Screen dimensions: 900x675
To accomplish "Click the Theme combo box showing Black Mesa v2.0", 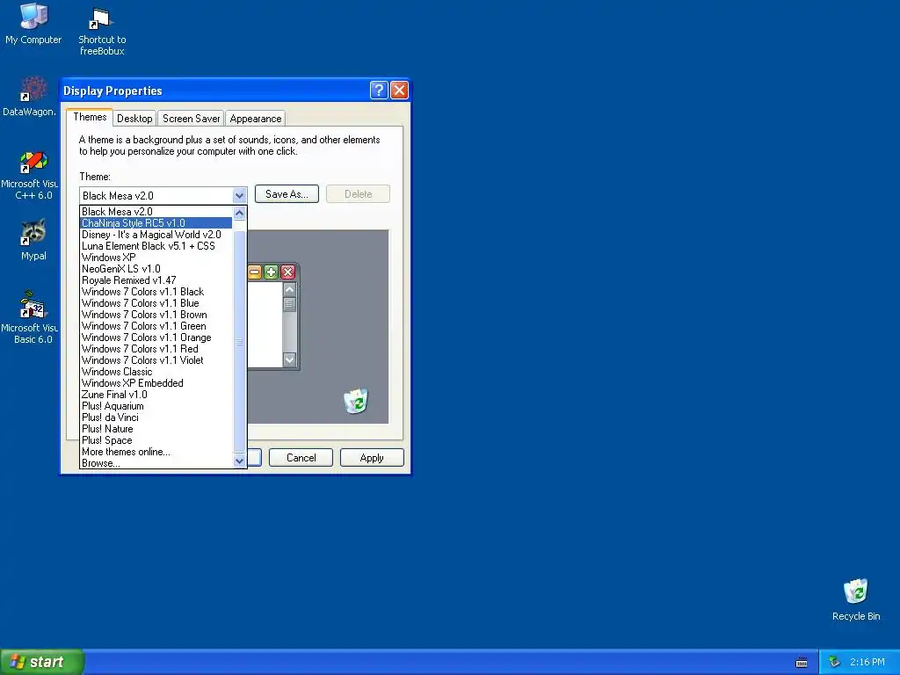I will point(163,196).
